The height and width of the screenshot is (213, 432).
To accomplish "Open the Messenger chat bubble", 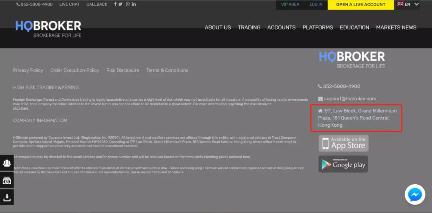I will coord(415,195).
